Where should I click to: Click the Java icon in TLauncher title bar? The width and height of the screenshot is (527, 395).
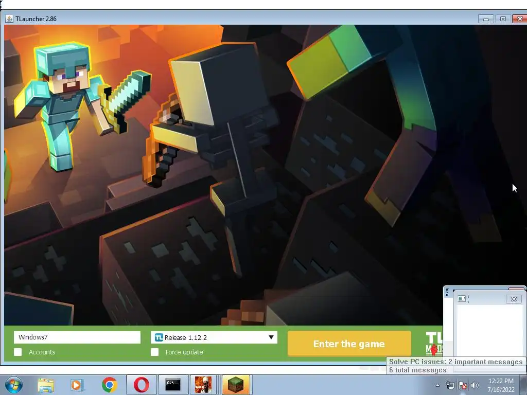point(9,19)
